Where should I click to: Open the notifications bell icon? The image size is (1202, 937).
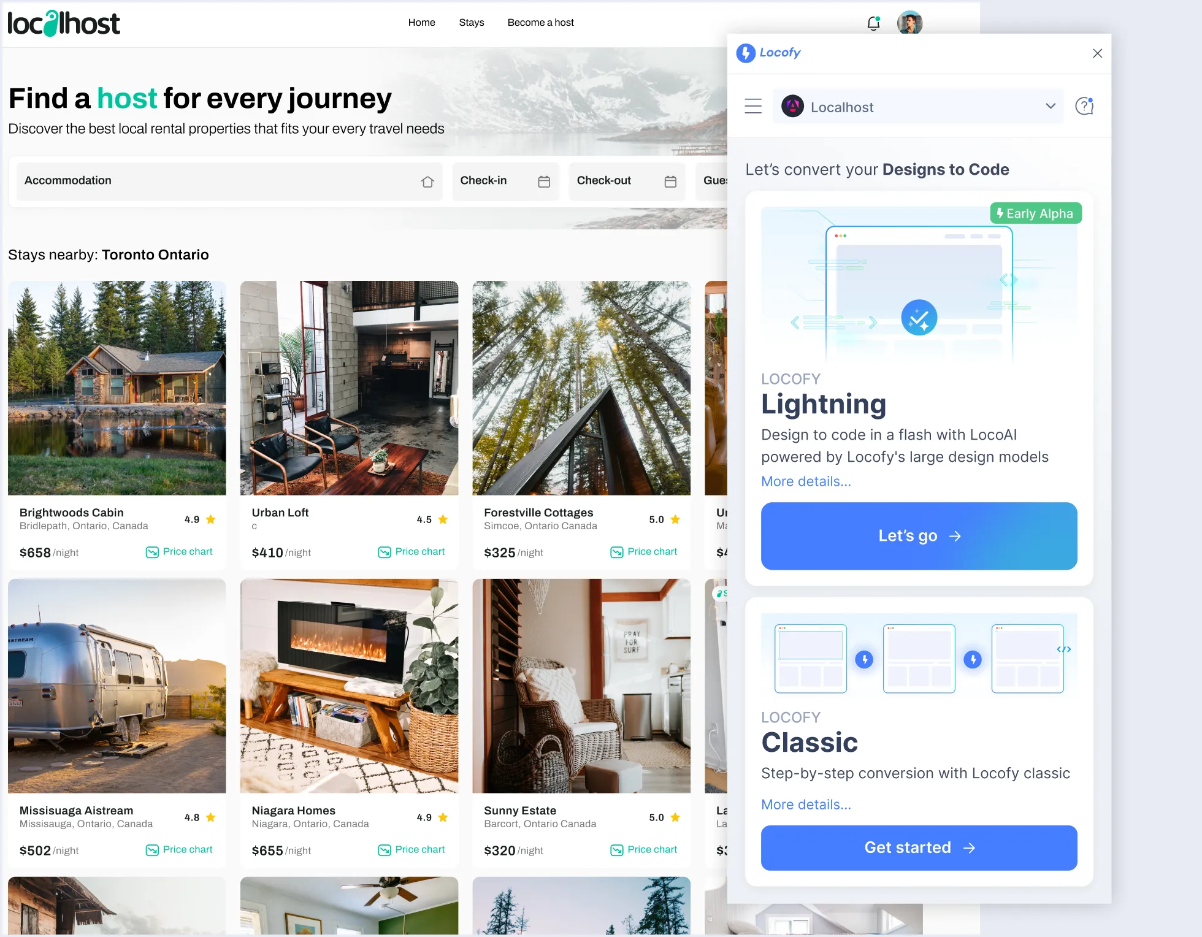pos(873,23)
